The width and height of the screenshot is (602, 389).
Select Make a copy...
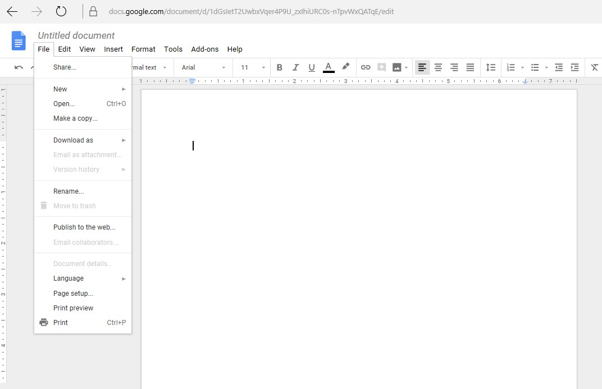pyautogui.click(x=83, y=118)
